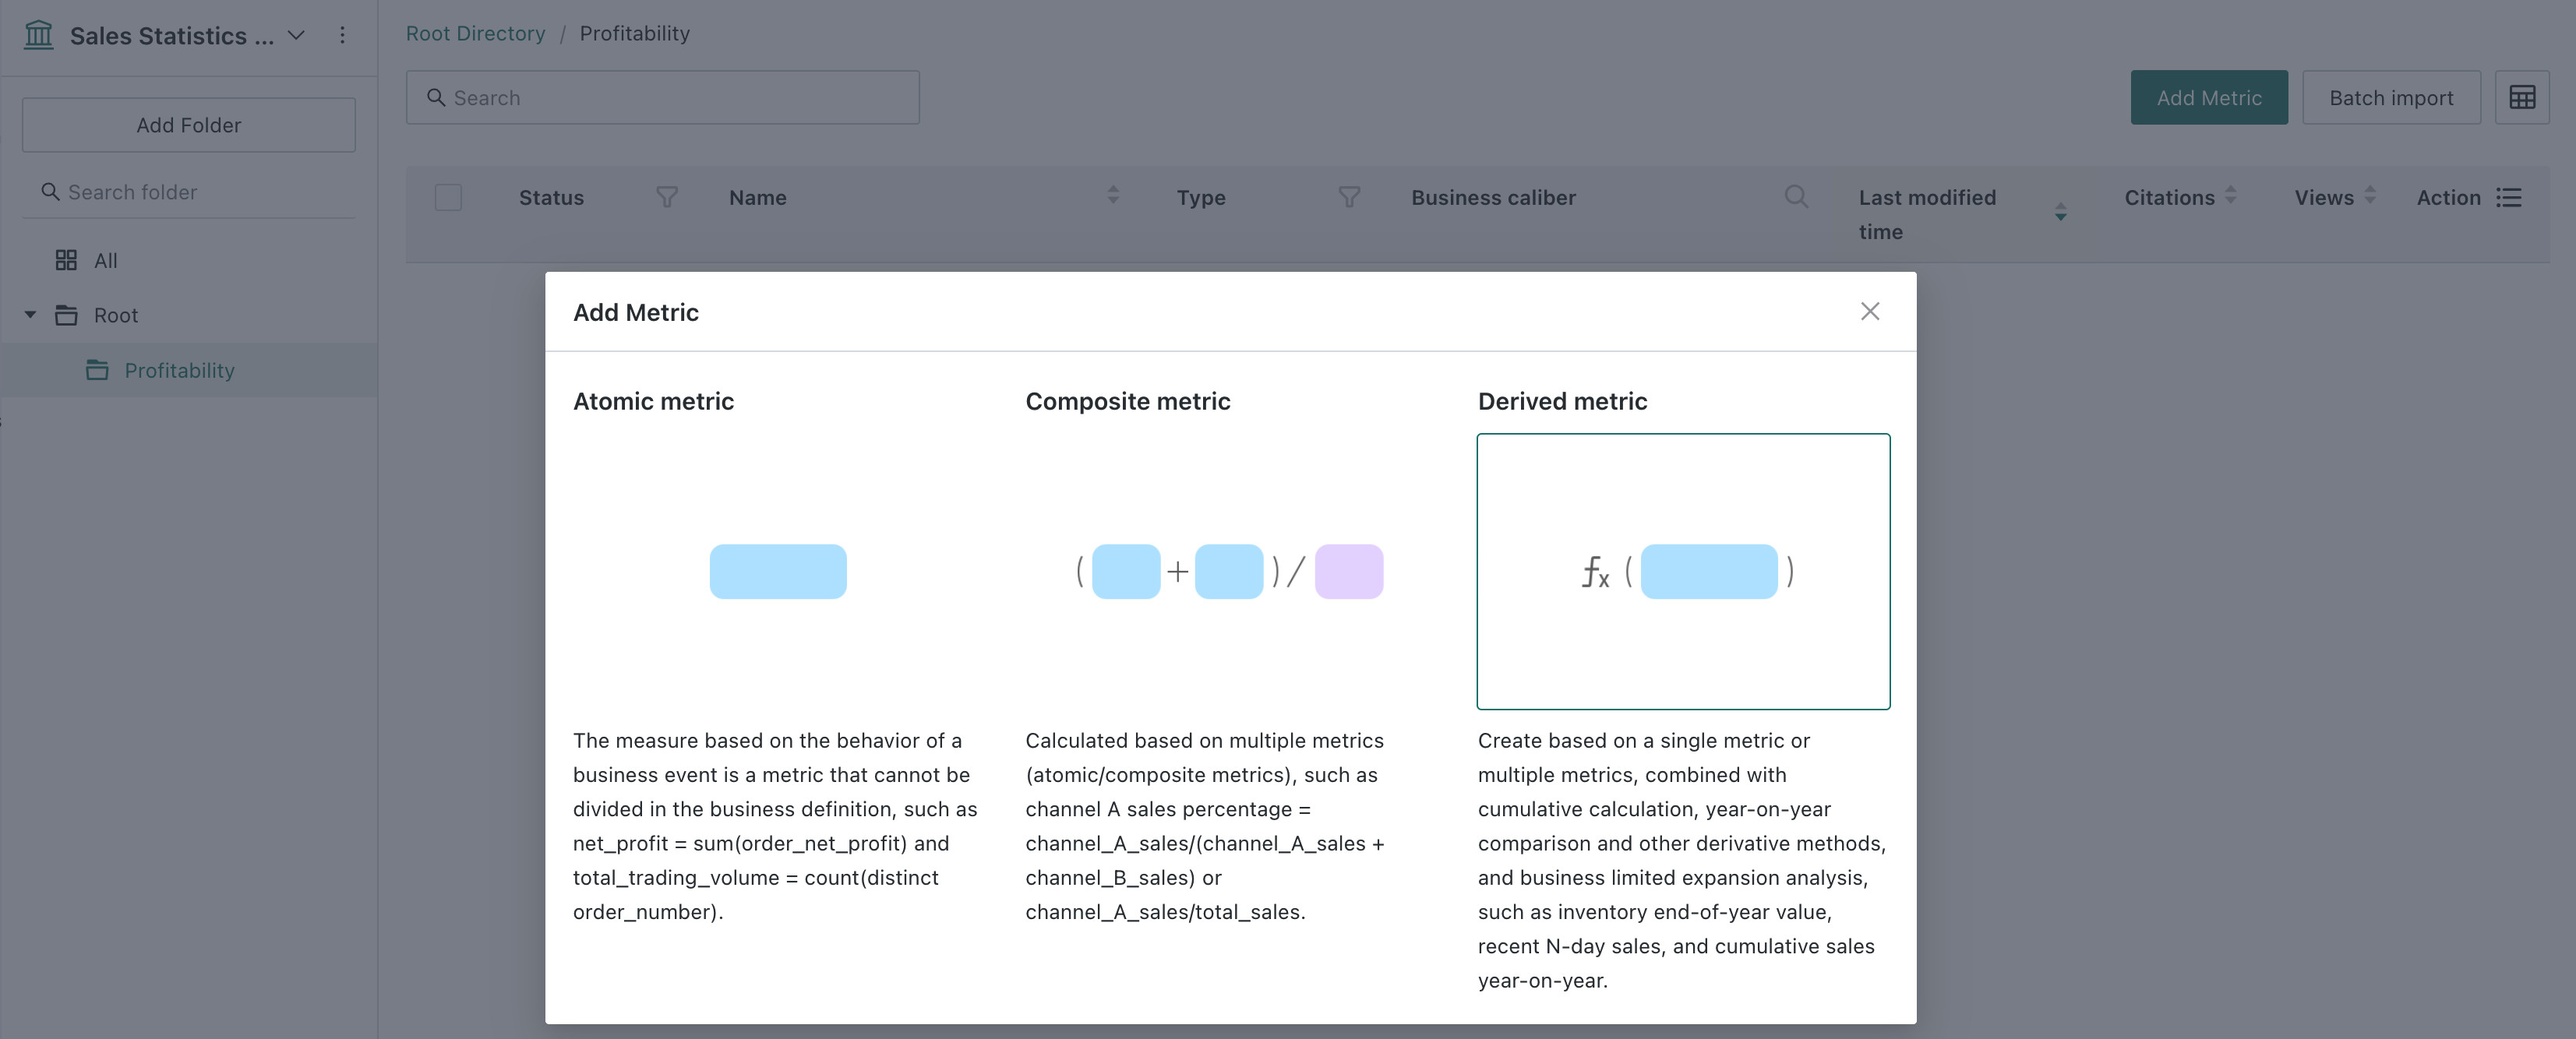Click the Derived metric heading

pos(1562,401)
